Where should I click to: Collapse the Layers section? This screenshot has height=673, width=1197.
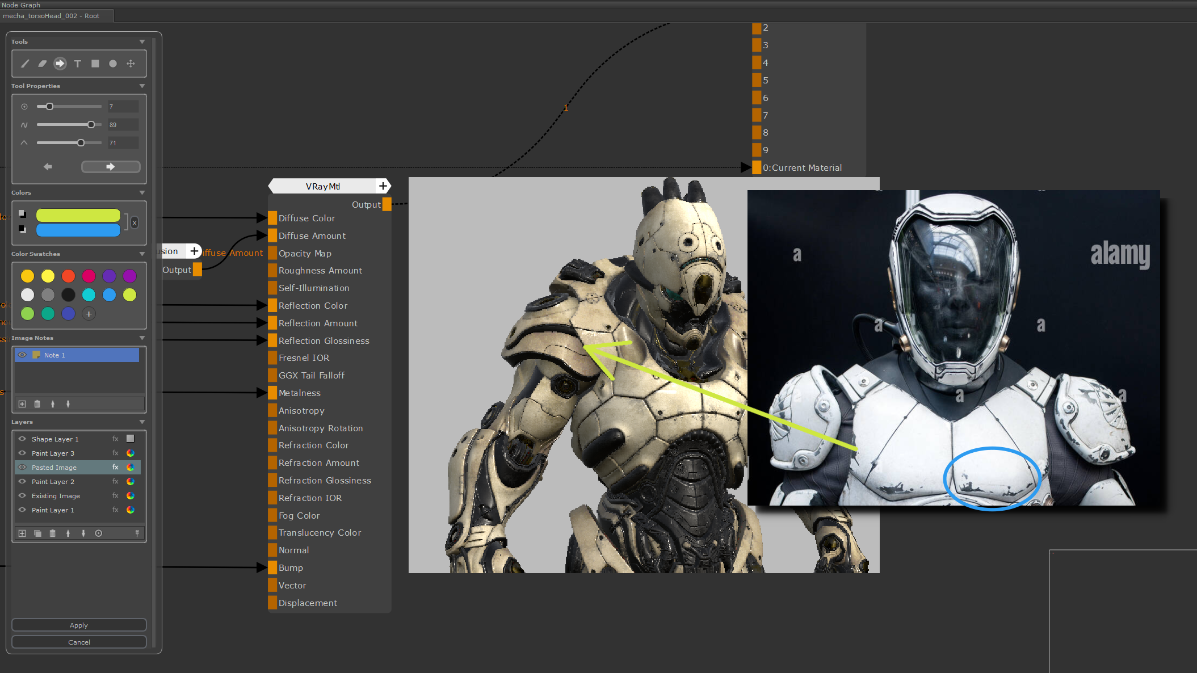click(x=142, y=422)
